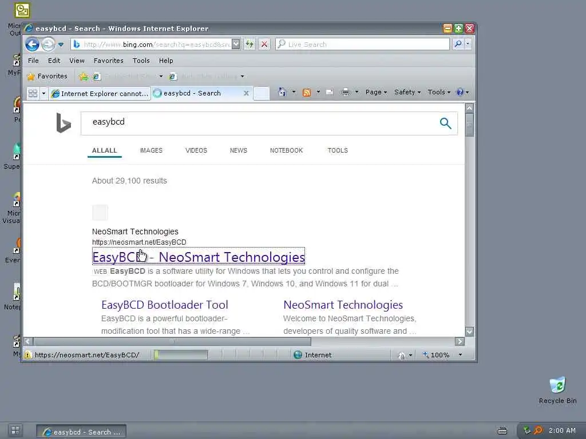Screen dimensions: 586x439
Task: Click the horizontal scrollbar right arrow
Action: [460, 341]
